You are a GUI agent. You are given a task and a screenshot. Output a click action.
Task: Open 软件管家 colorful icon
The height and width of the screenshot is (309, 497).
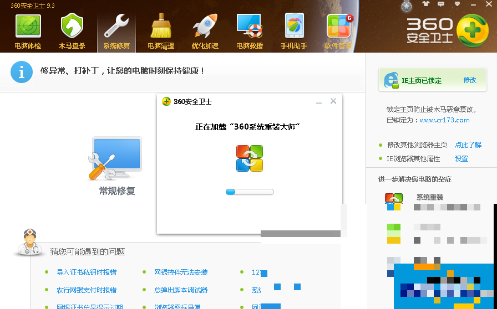[338, 26]
